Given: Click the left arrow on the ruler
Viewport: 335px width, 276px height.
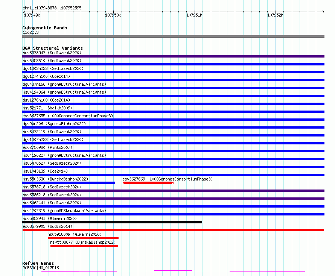Looking at the screenshot, I should pos(23,12).
